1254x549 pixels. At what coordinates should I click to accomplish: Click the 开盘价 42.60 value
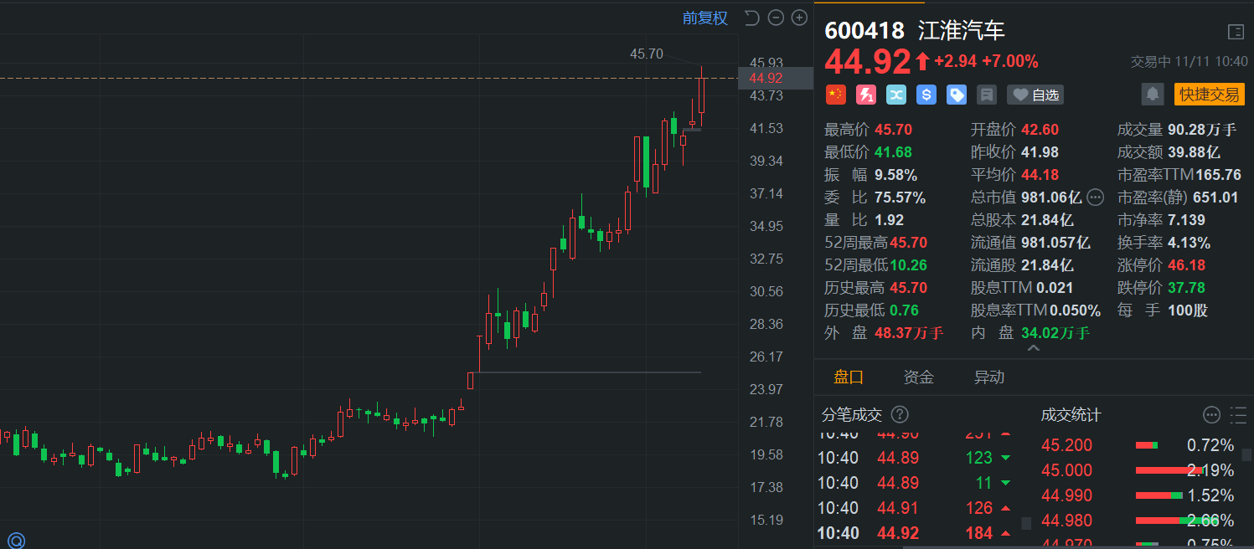(1040, 130)
